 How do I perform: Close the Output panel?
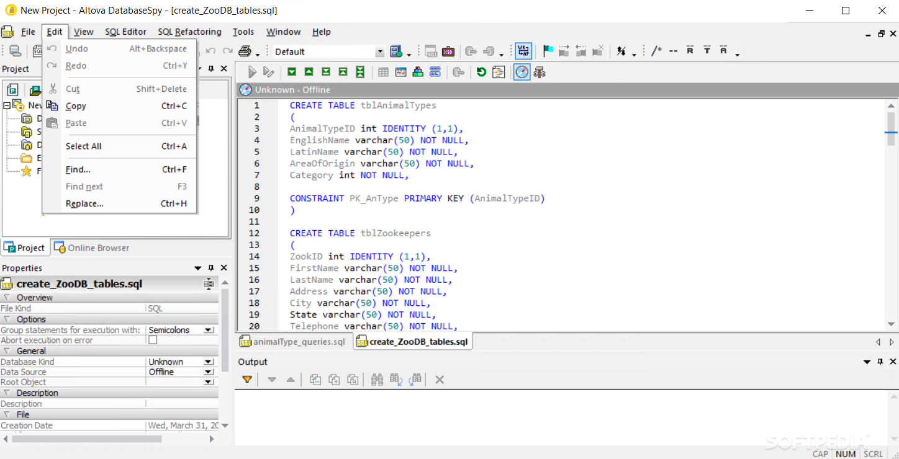(x=893, y=362)
